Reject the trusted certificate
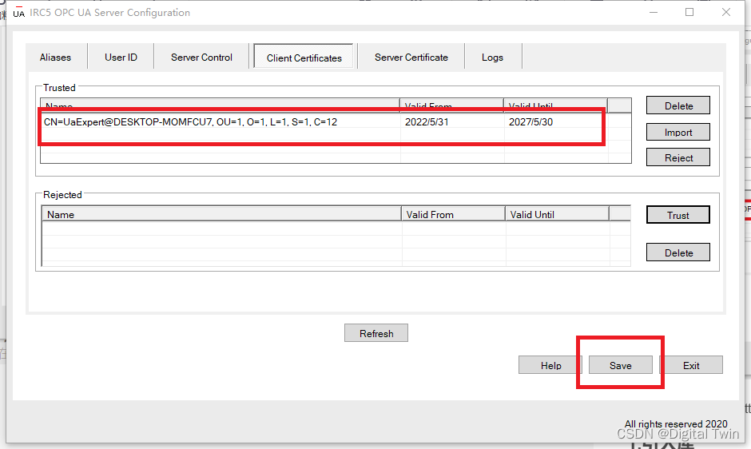 (x=678, y=157)
